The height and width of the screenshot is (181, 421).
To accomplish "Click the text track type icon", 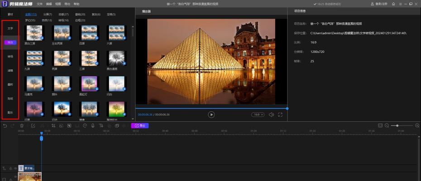I will 4,169.
